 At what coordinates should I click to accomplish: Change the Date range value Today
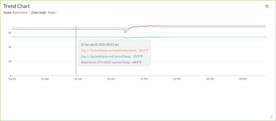point(51,12)
